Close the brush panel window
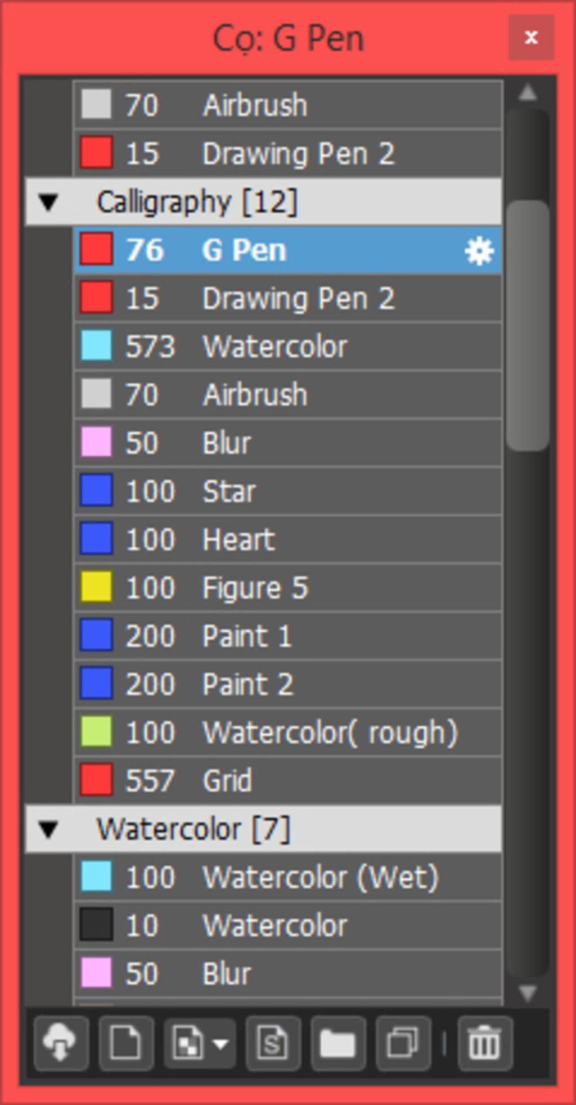This screenshot has width=576, height=1105. pyautogui.click(x=531, y=38)
